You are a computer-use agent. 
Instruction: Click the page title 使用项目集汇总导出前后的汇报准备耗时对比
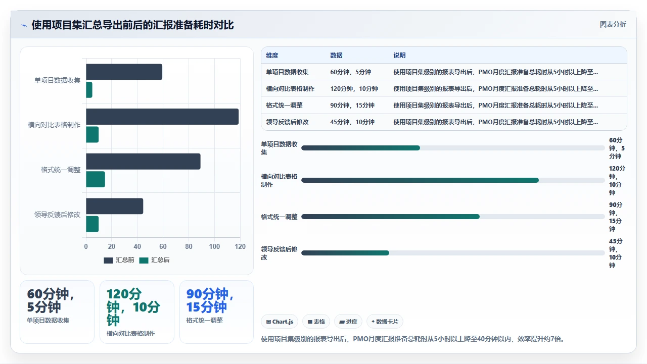[132, 25]
